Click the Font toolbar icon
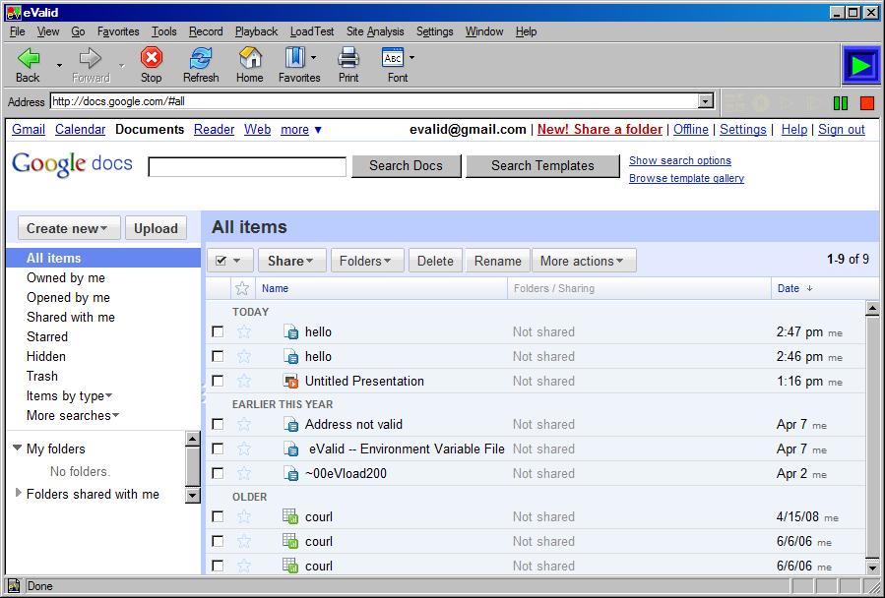This screenshot has height=598, width=885. [x=393, y=58]
